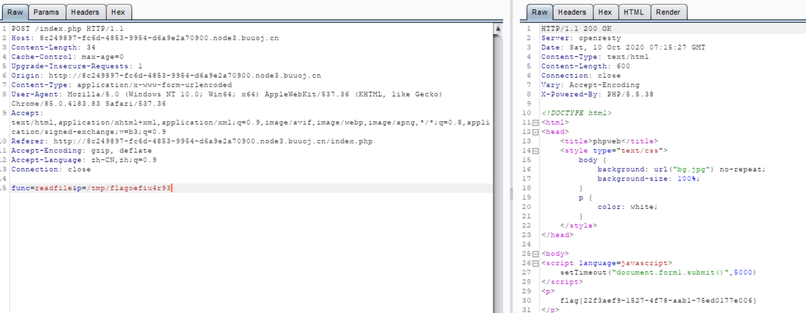Image resolution: width=806 pixels, height=313 pixels.
Task: Open the response Render tab
Action: pos(668,12)
